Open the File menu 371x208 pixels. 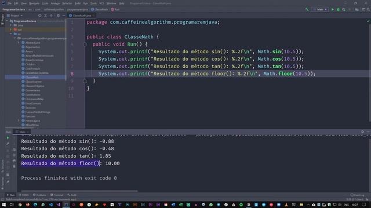(9, 3)
